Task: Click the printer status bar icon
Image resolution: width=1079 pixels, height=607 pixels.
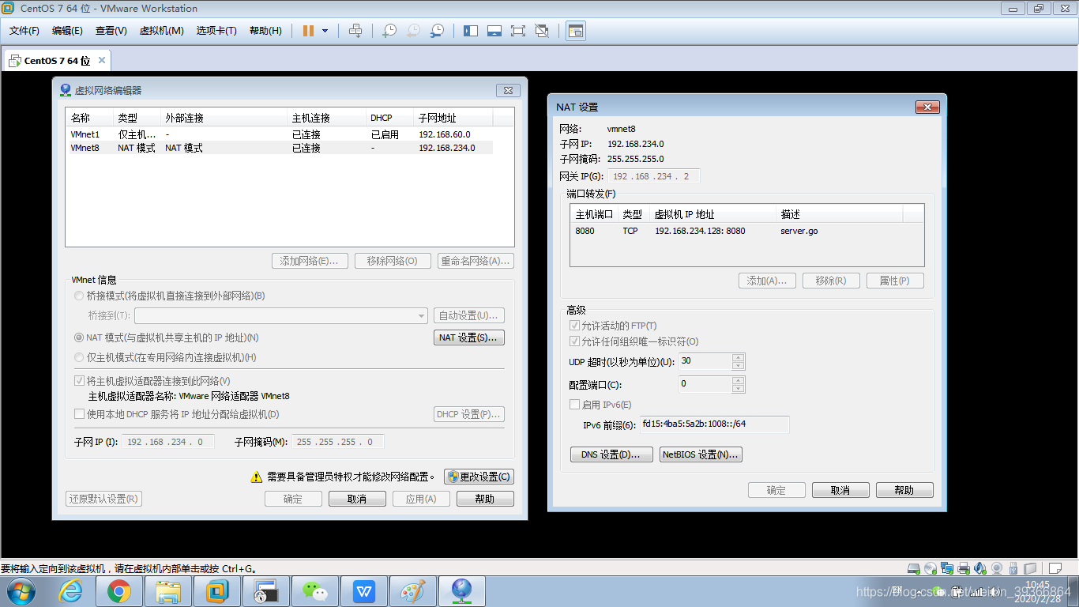Action: click(964, 567)
